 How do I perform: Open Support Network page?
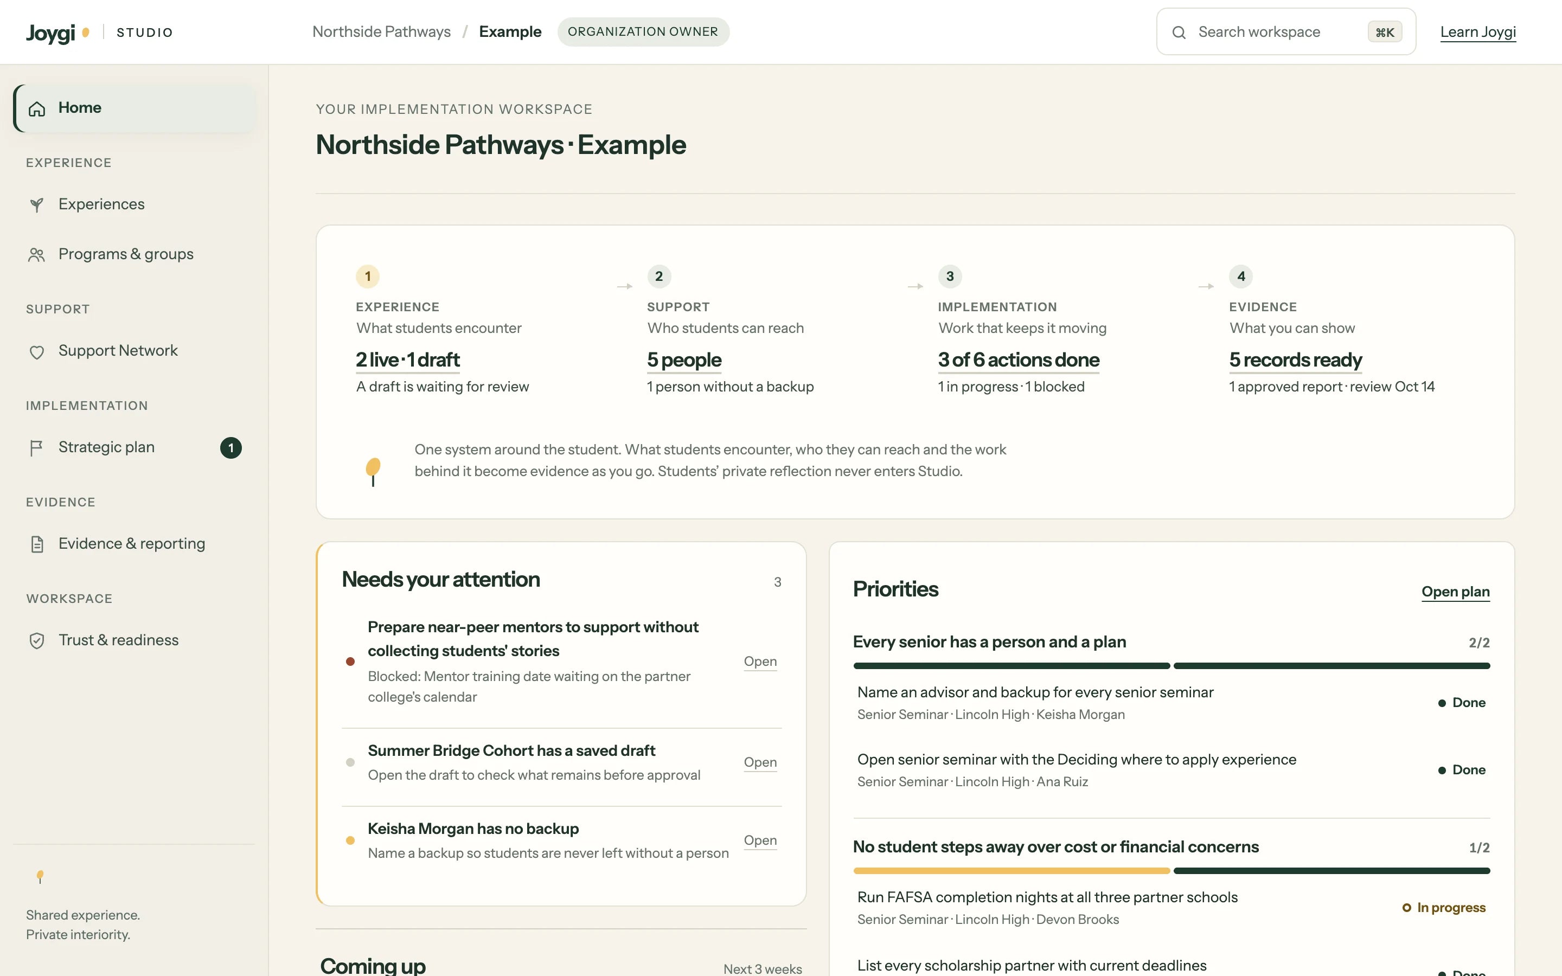click(x=135, y=351)
